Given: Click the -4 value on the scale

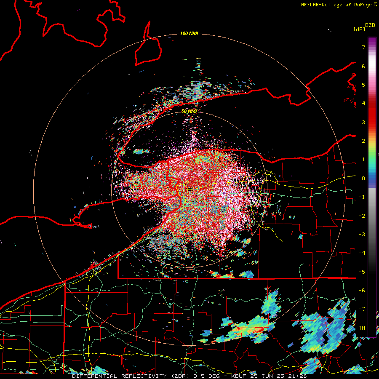Looking at the screenshot, I should pyautogui.click(x=362, y=253).
